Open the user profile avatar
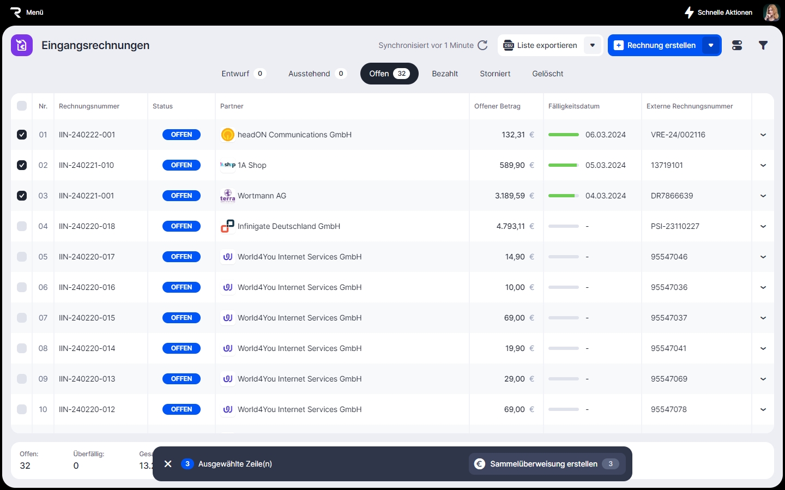 tap(771, 12)
